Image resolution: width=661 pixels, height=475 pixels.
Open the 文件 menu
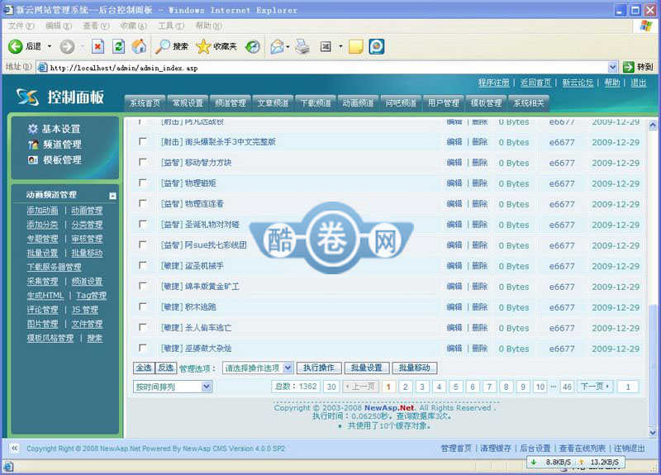[21, 26]
